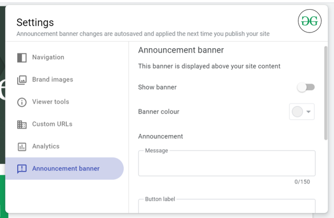This screenshot has height=218, width=334.
Task: Open the Navigation settings tab
Action: [x=48, y=57]
